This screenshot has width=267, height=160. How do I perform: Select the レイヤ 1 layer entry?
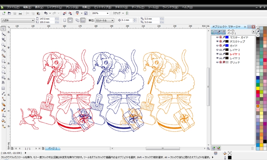click(235, 54)
